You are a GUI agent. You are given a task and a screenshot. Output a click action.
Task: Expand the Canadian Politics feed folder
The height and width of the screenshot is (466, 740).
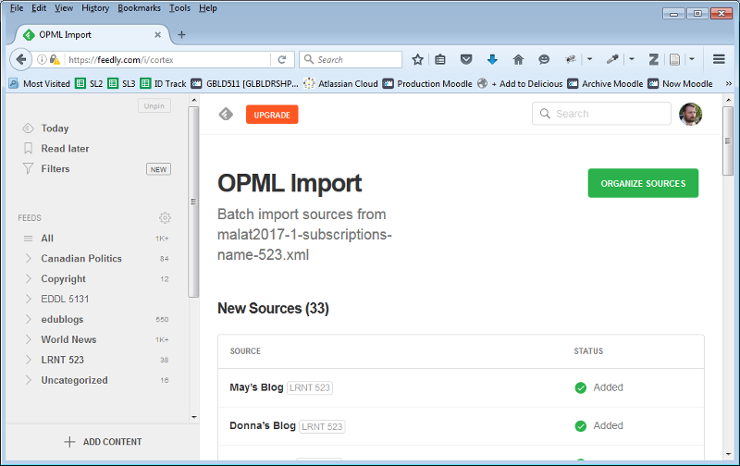pyautogui.click(x=29, y=259)
